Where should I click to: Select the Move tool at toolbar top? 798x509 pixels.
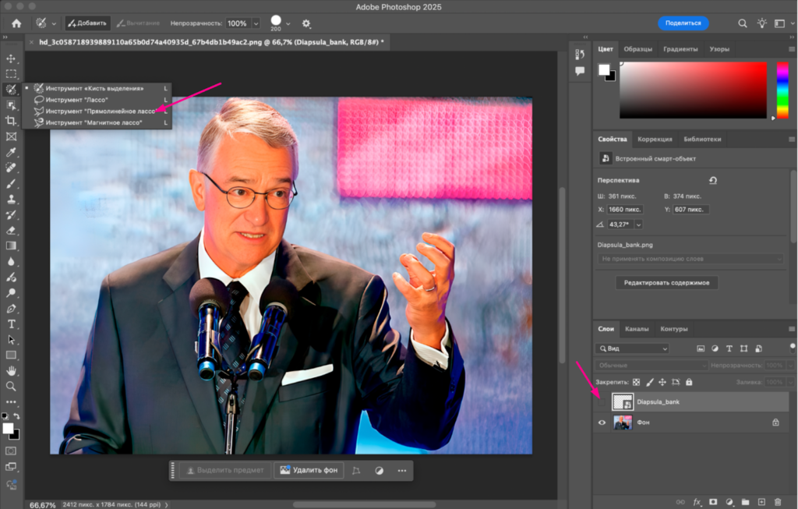(x=11, y=58)
